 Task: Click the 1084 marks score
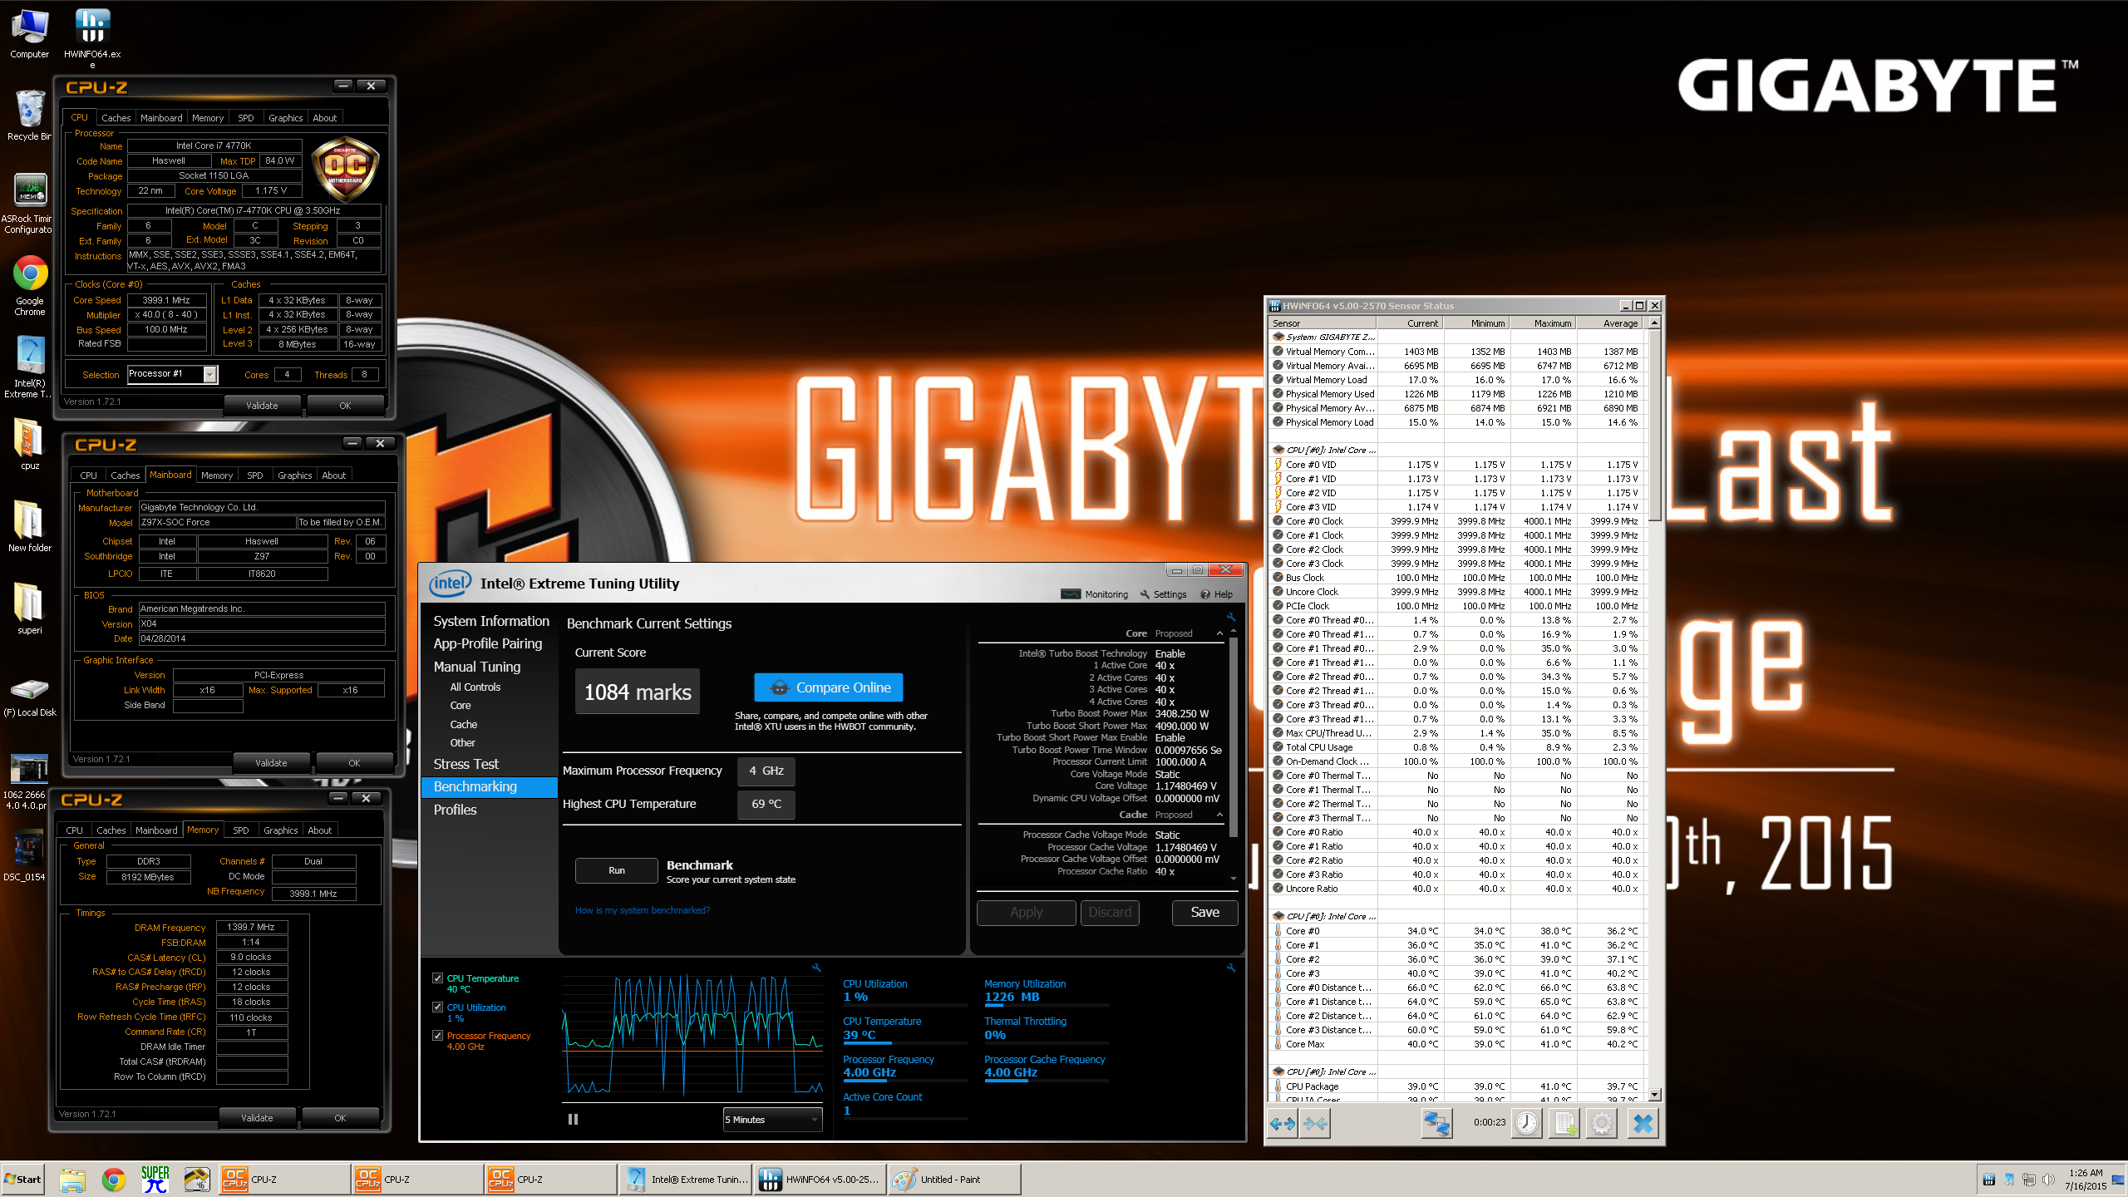pos(638,692)
